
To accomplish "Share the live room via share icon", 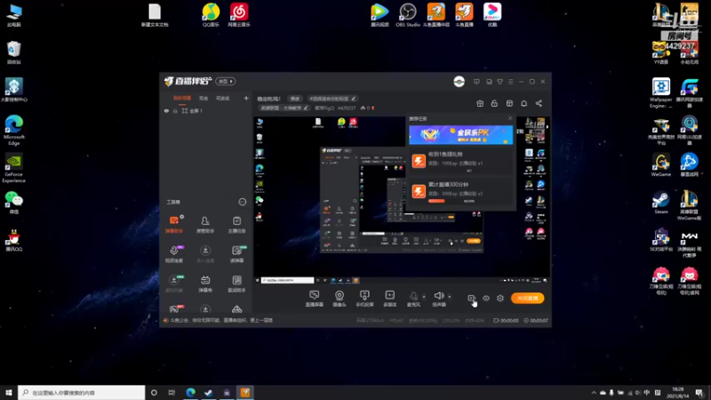I will [539, 103].
